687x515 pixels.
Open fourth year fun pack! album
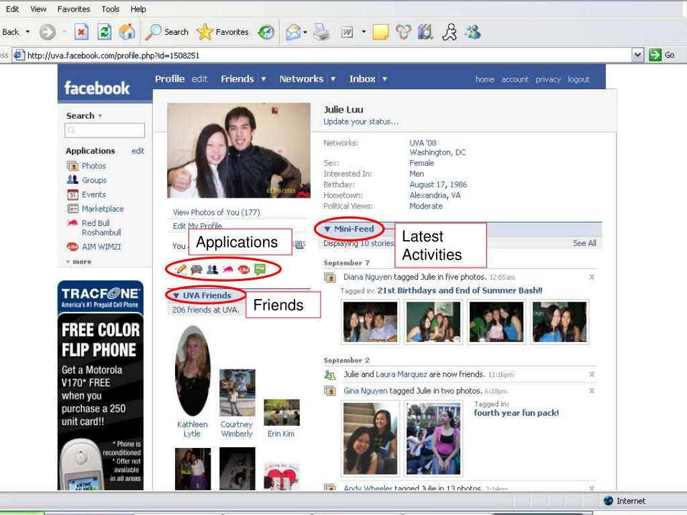[516, 412]
